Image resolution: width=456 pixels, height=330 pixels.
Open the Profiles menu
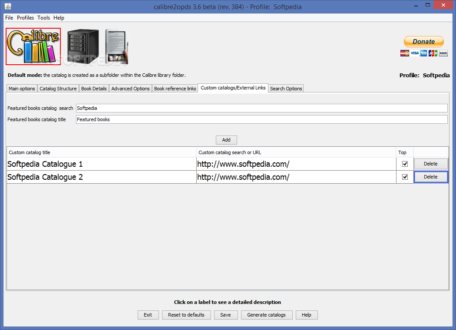25,18
